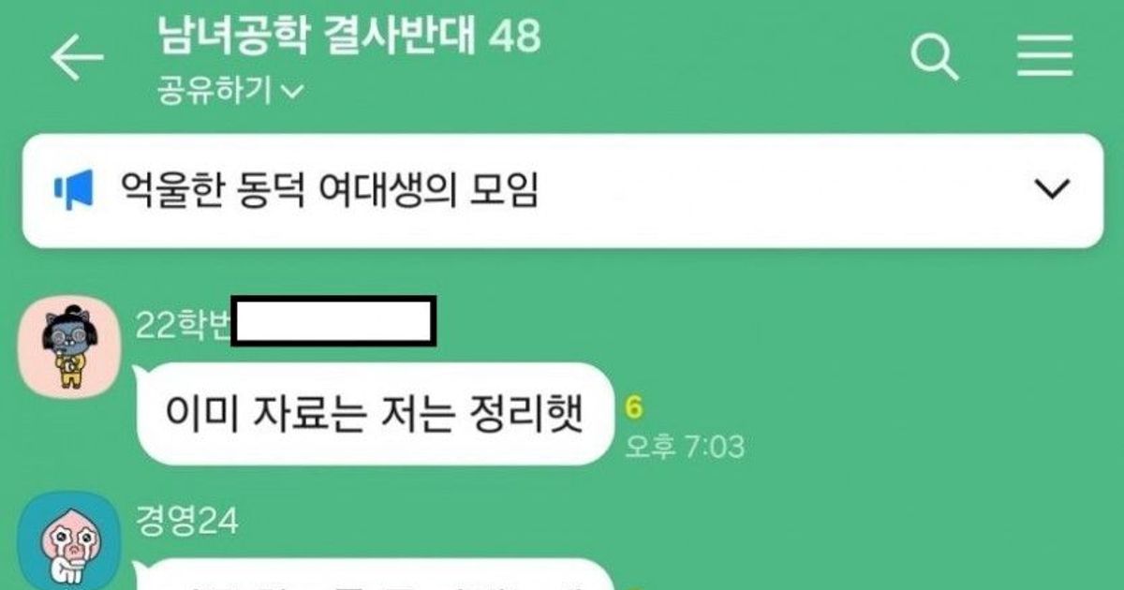Tap the timestamp 오후 7:03
The height and width of the screenshot is (590, 1124).
[x=685, y=446]
